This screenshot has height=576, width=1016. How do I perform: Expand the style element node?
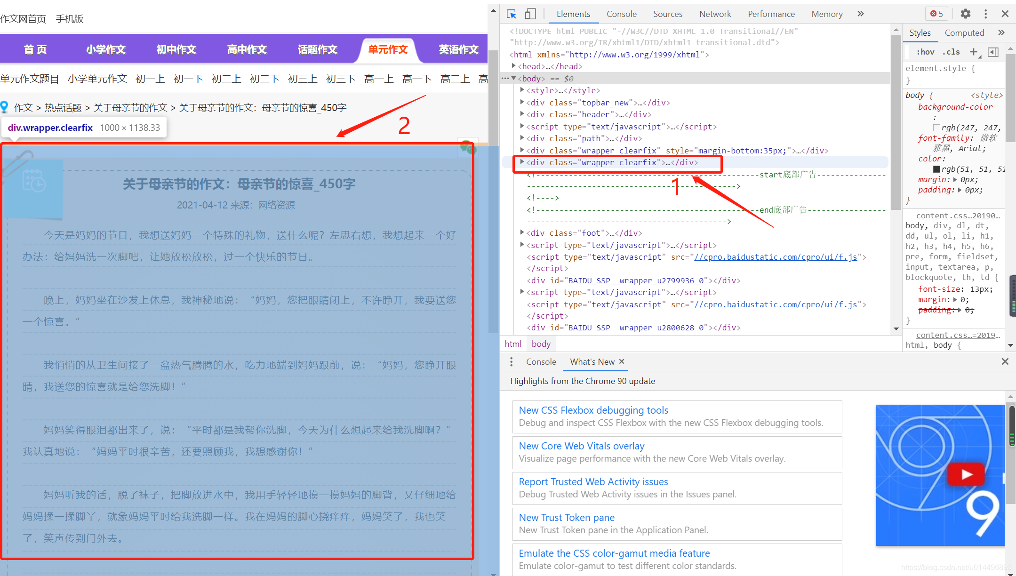(x=522, y=90)
